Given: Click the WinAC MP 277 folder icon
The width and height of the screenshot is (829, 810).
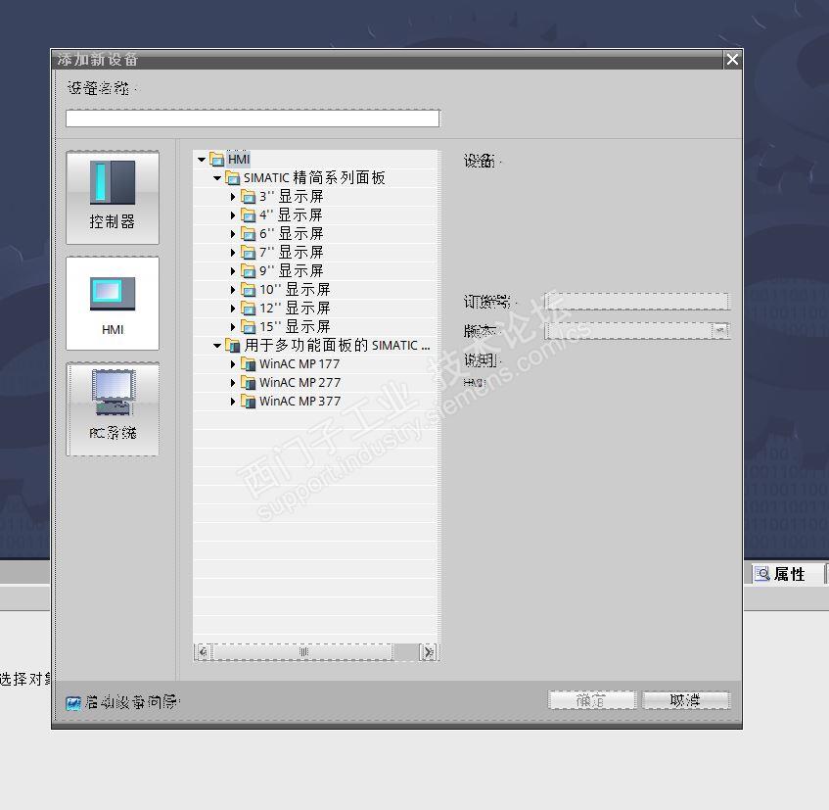Looking at the screenshot, I should coord(248,383).
